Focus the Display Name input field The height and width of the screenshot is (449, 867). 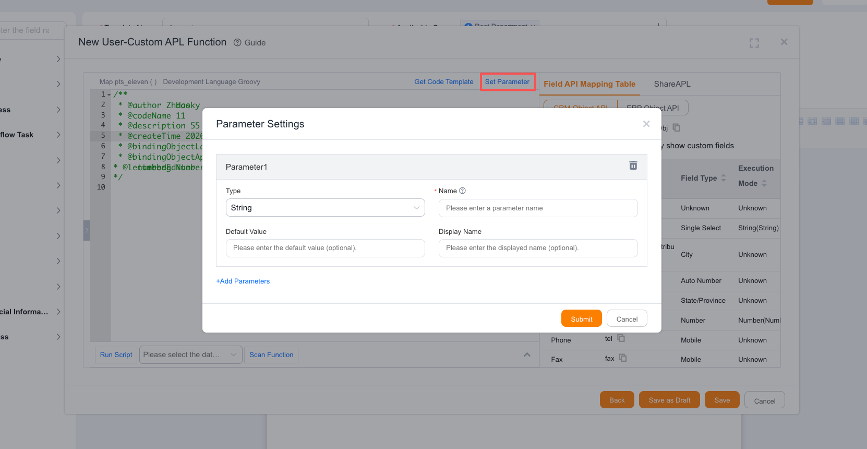pos(538,248)
